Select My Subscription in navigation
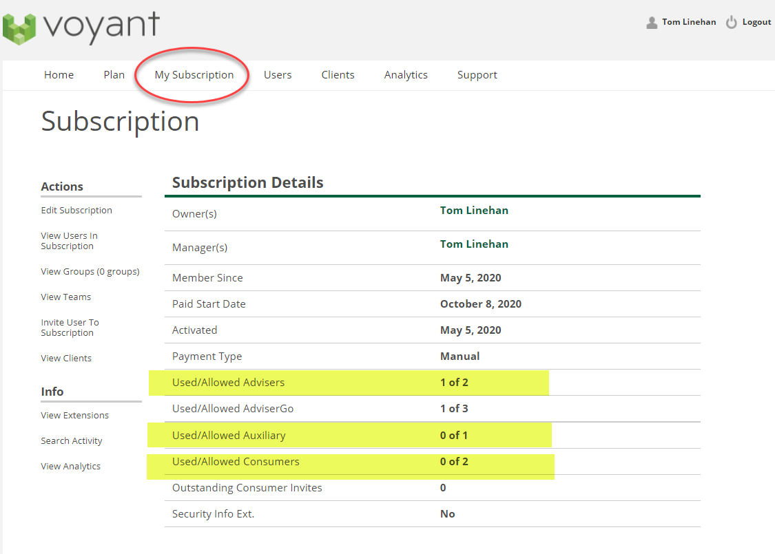 (x=194, y=75)
